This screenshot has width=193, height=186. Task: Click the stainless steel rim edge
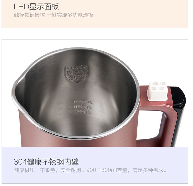click(76, 49)
